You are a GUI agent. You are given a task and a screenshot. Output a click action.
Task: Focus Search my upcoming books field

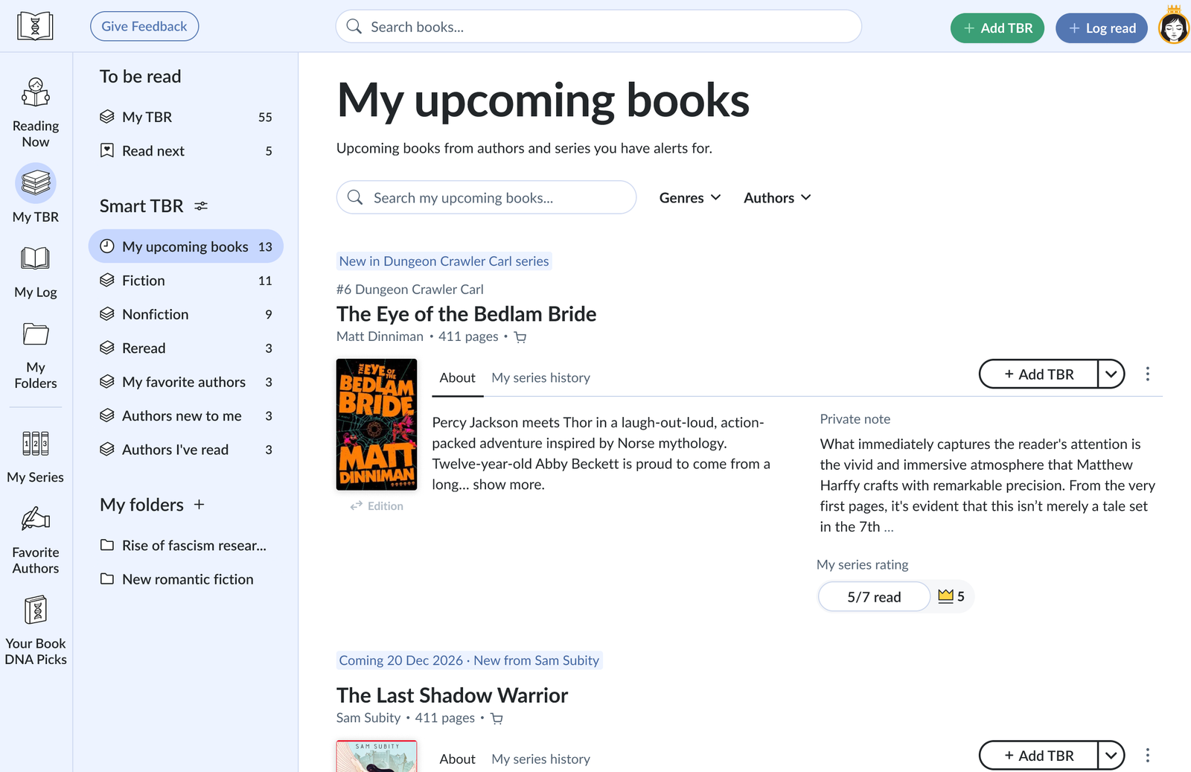tap(486, 197)
